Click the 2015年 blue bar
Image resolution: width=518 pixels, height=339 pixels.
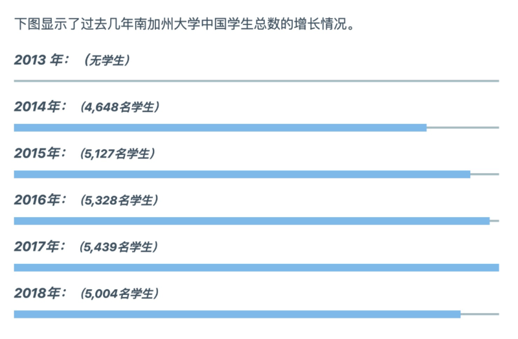pyautogui.click(x=242, y=174)
